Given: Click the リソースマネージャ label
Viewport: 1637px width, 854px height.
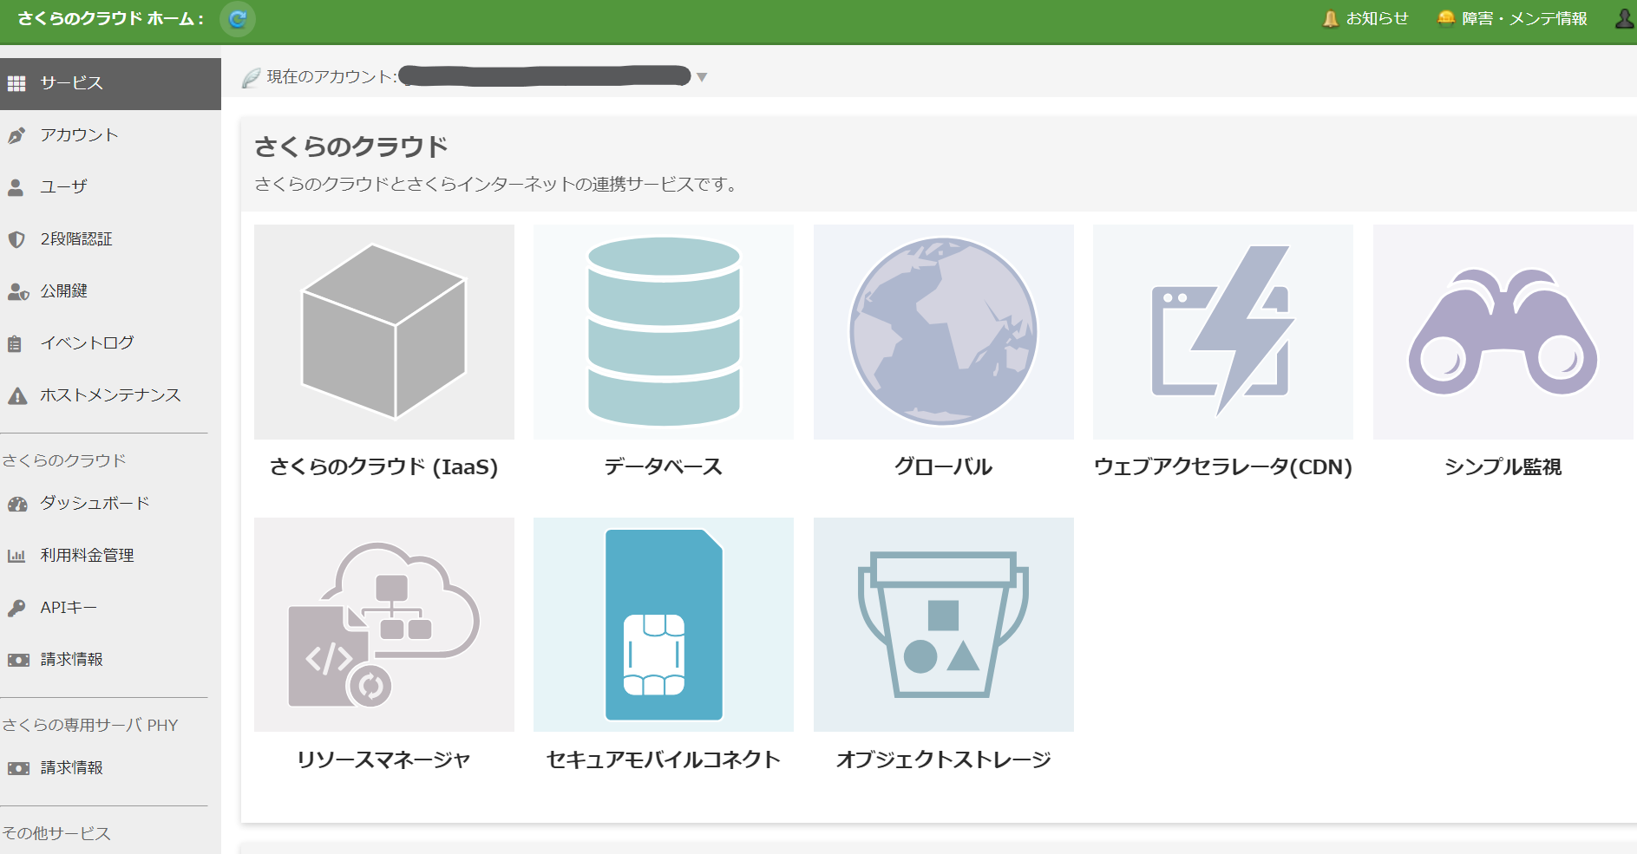Looking at the screenshot, I should [384, 760].
